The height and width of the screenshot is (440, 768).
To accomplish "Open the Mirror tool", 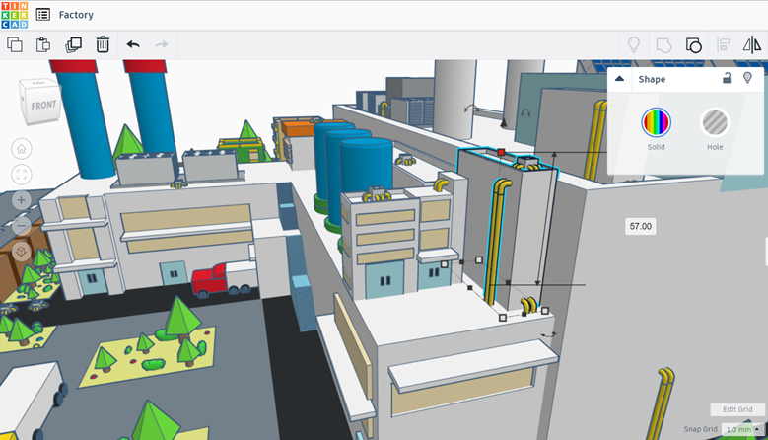I will click(x=752, y=44).
